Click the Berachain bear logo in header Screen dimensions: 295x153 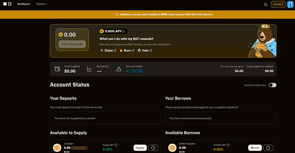[x=7, y=4]
